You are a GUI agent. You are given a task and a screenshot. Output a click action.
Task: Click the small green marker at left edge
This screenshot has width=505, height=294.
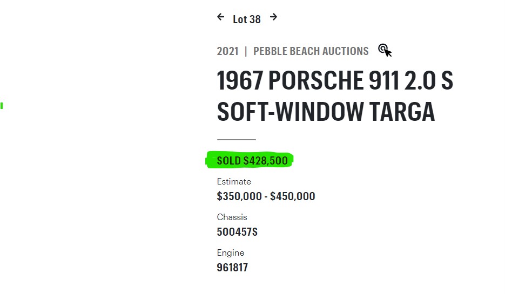[2, 106]
